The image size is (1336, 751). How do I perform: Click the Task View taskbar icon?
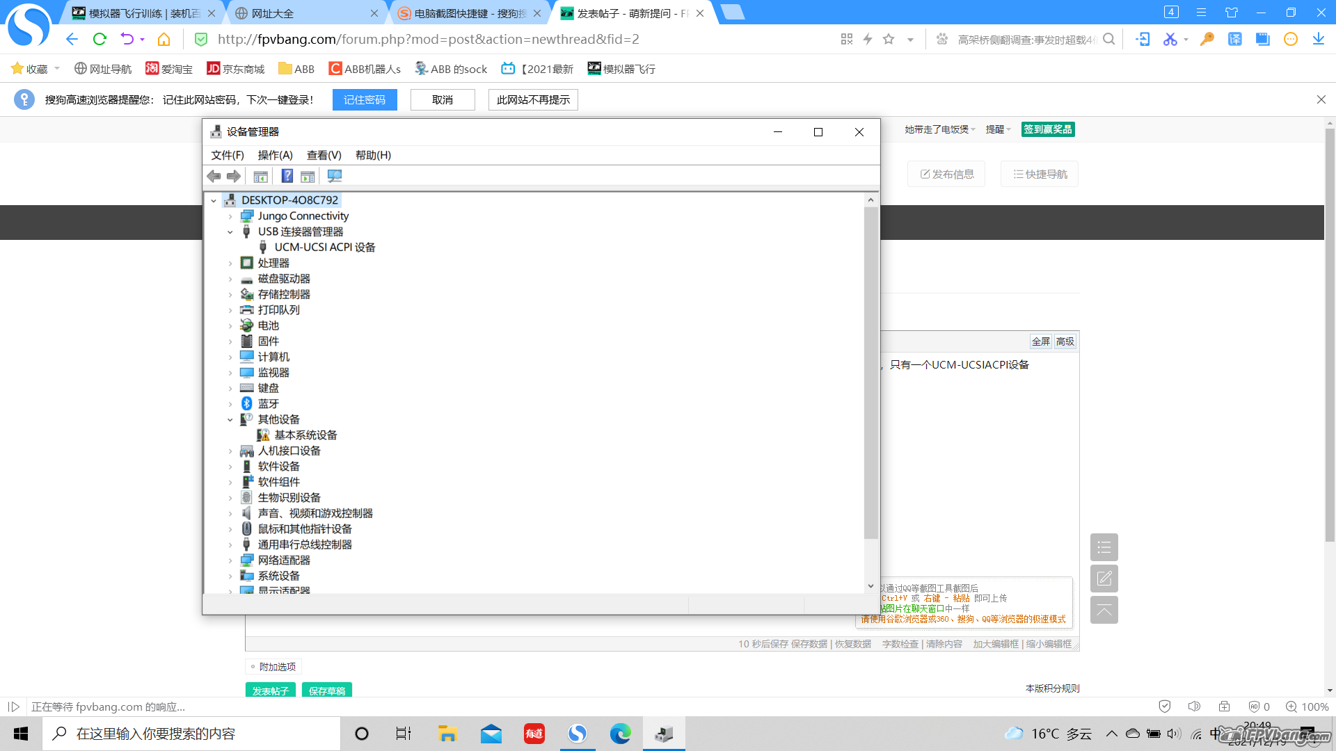coord(404,734)
